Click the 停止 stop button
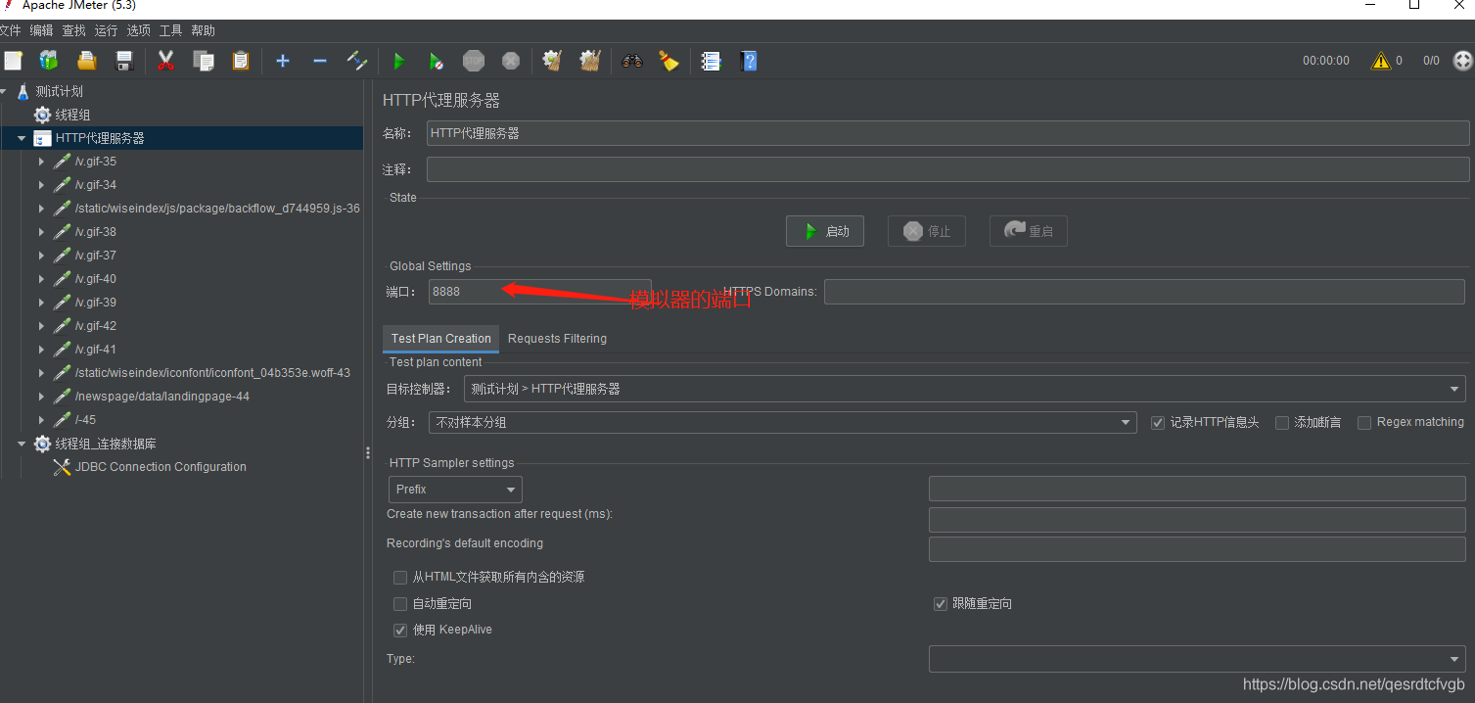 (x=927, y=231)
